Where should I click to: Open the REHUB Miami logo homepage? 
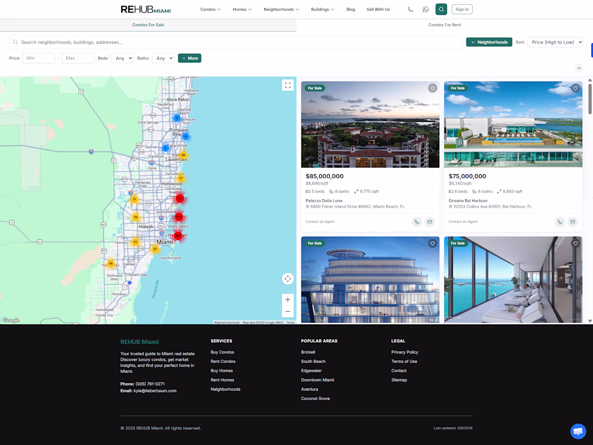pos(146,10)
